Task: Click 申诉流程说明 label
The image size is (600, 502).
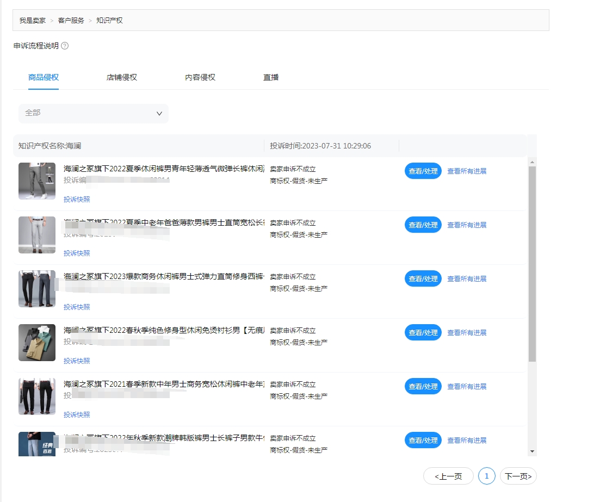Action: pyautogui.click(x=36, y=46)
